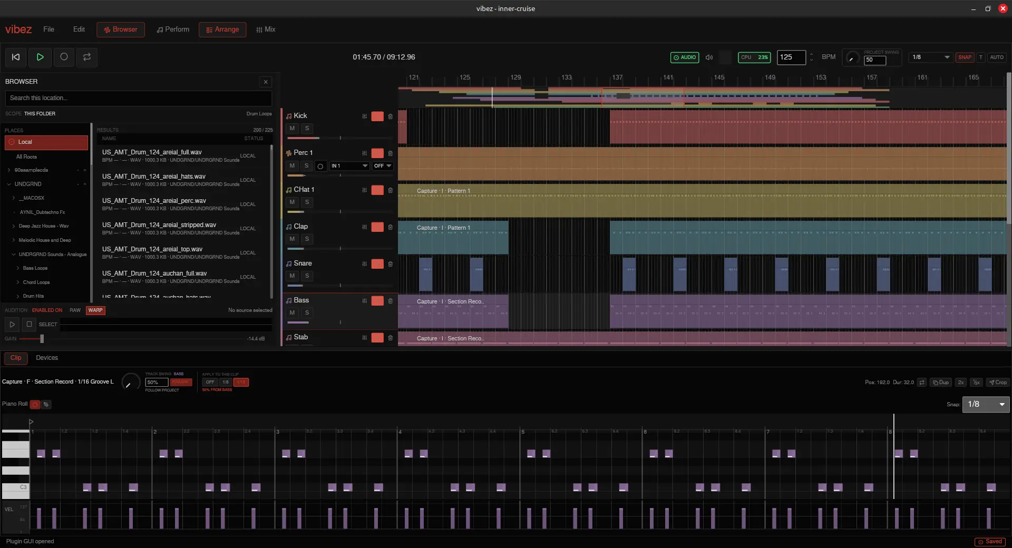This screenshot has height=548, width=1012.
Task: Toggle the loop transport icon
Action: point(87,57)
